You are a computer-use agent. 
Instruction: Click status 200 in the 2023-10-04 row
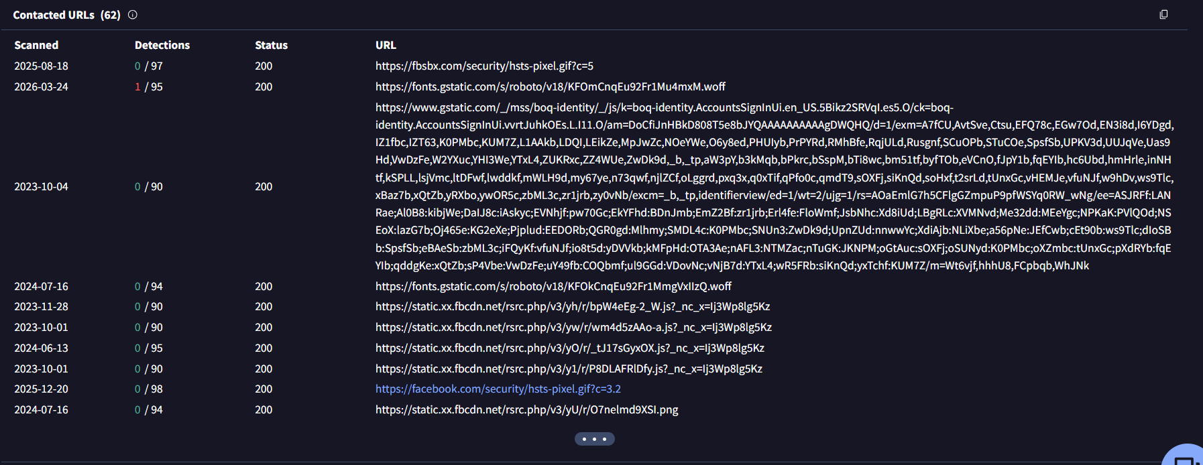[x=264, y=186]
